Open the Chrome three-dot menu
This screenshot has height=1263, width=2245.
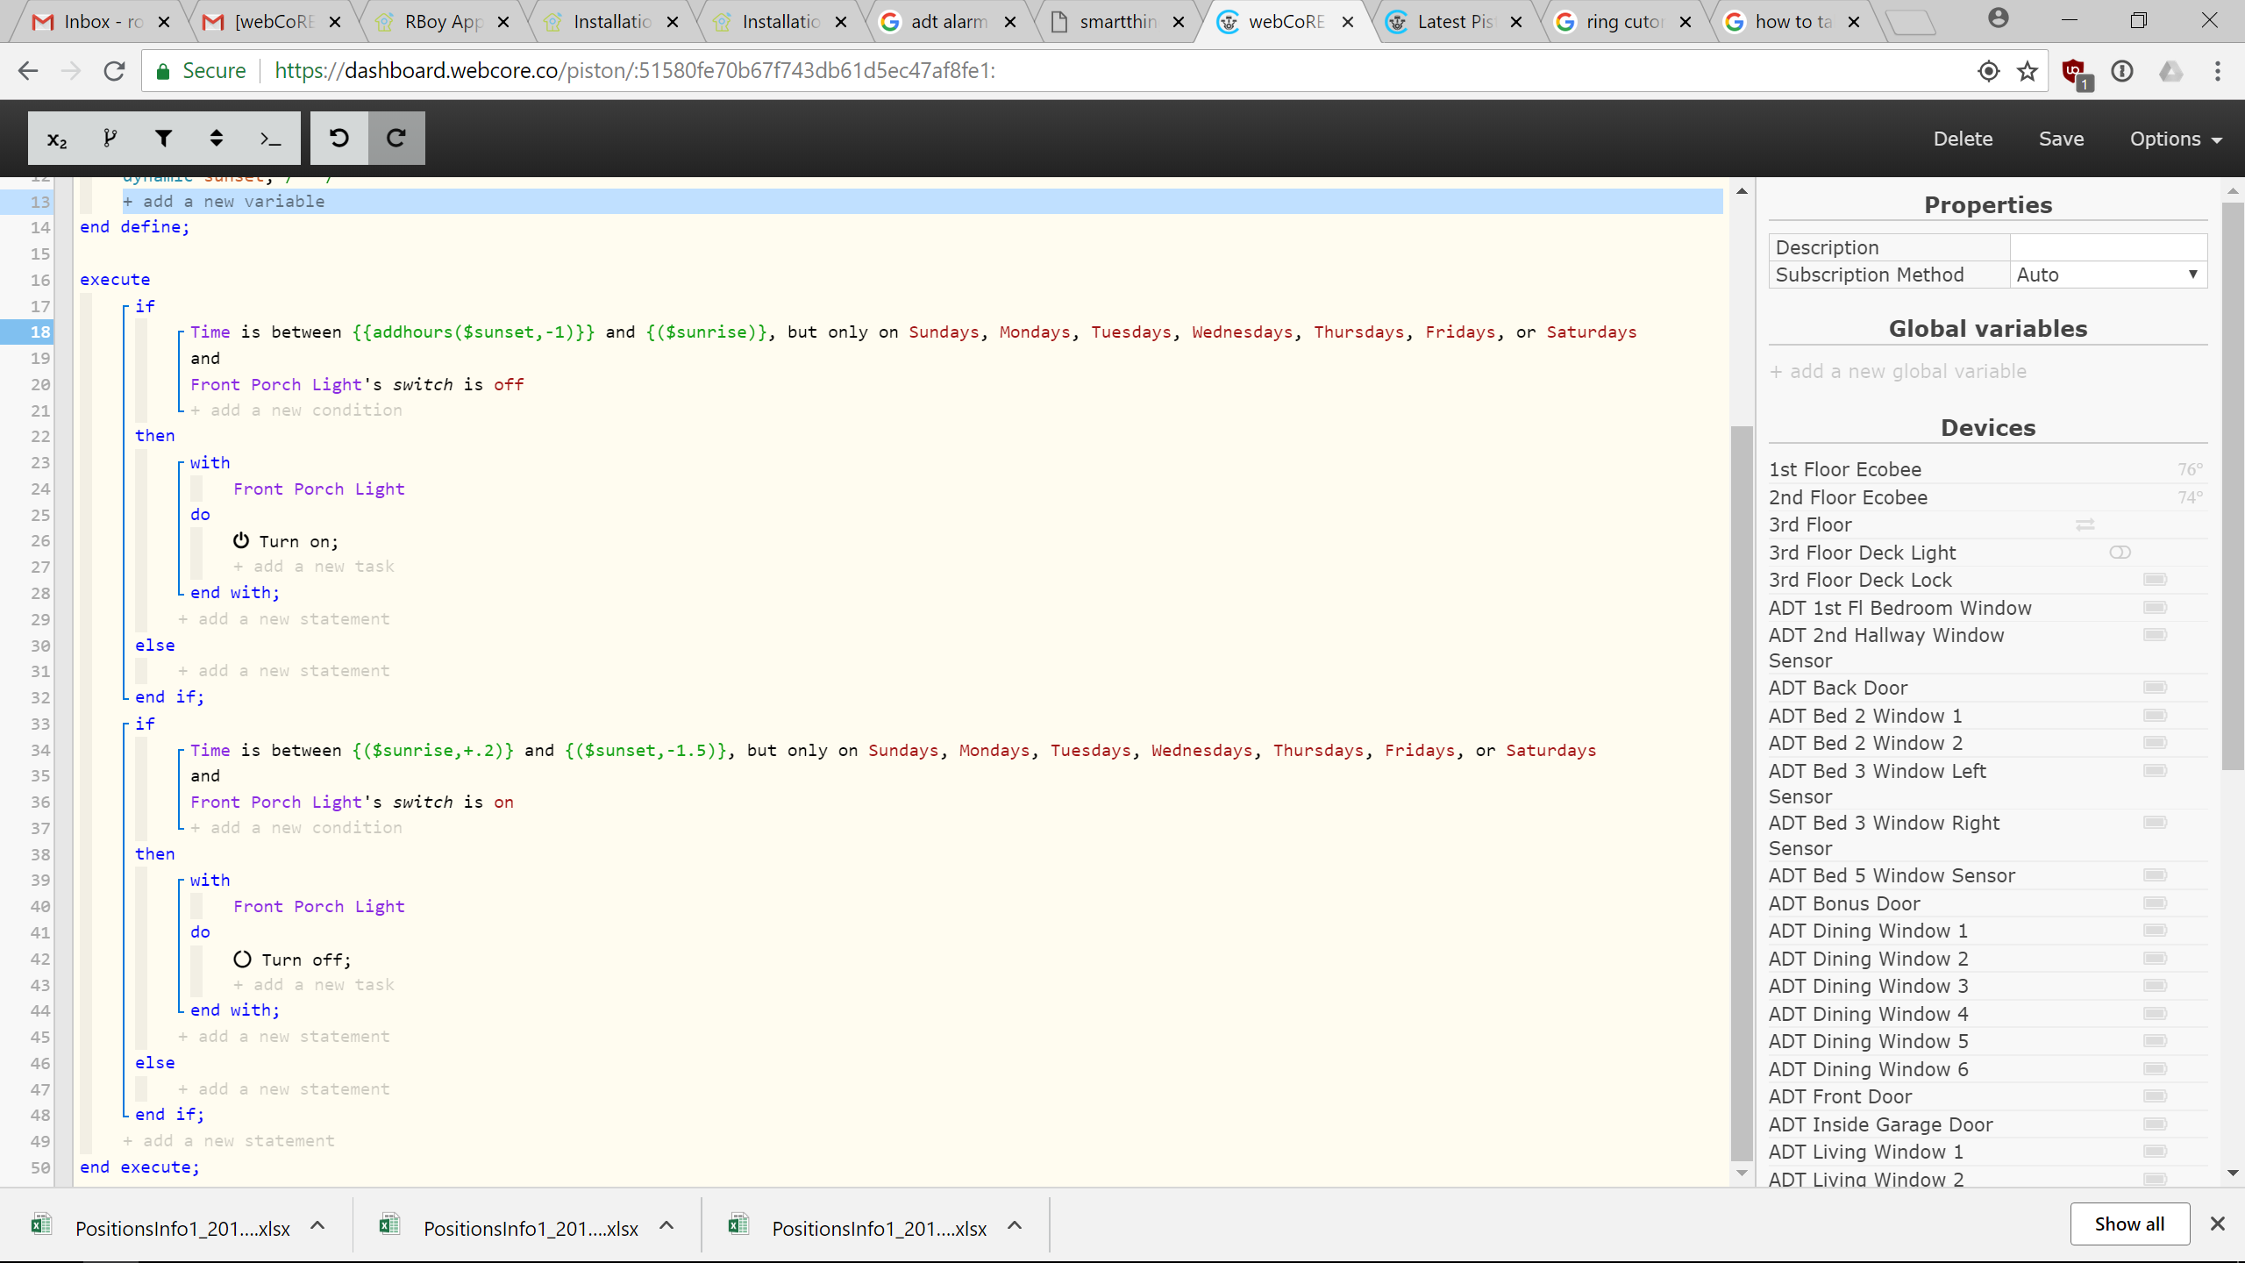click(x=2217, y=71)
